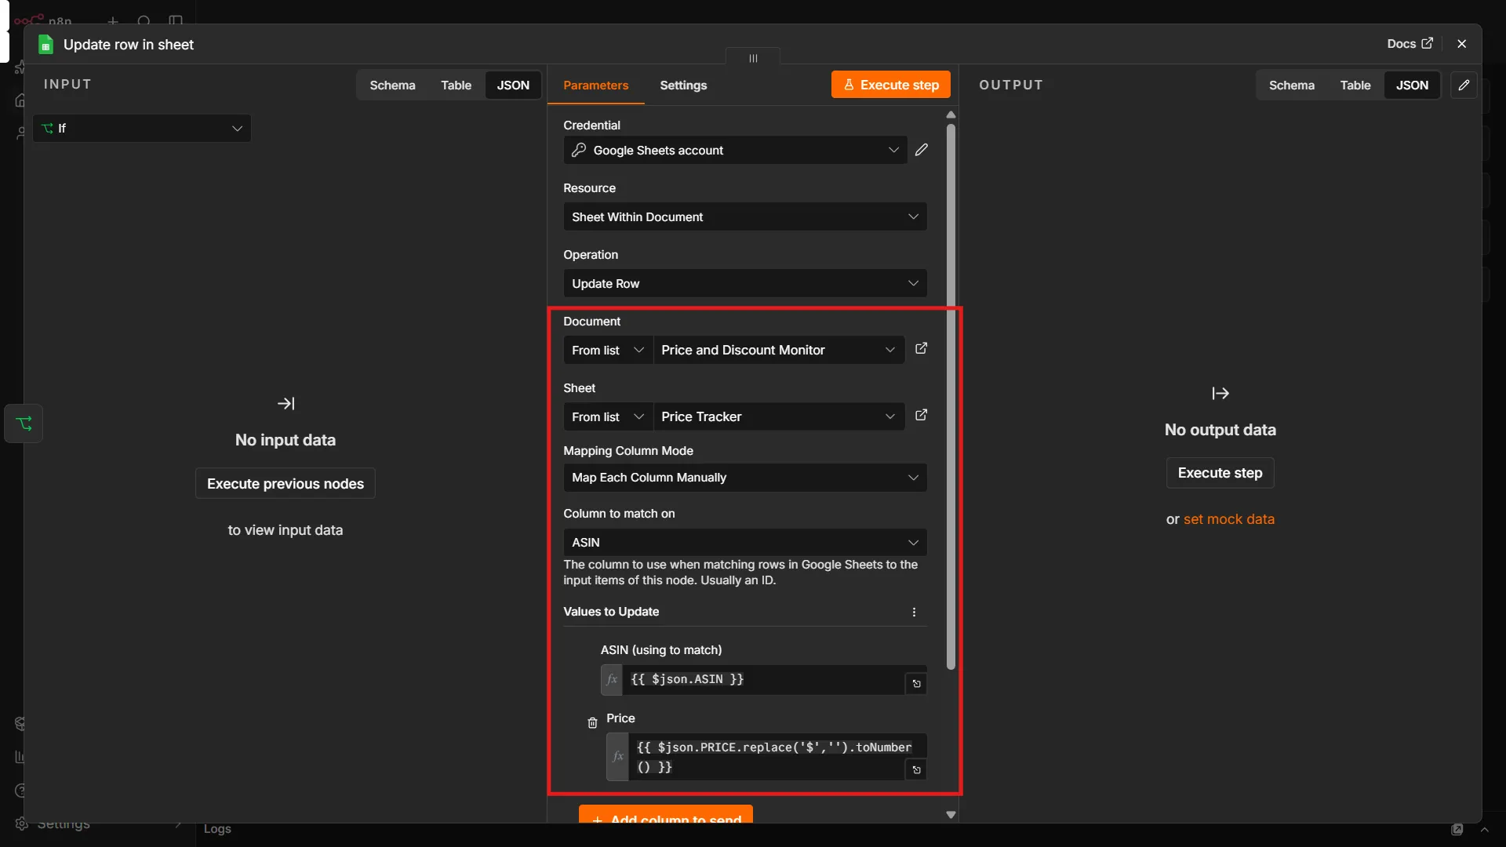The height and width of the screenshot is (847, 1506).
Task: Click Execute step in Output panel
Action: pyautogui.click(x=1220, y=473)
